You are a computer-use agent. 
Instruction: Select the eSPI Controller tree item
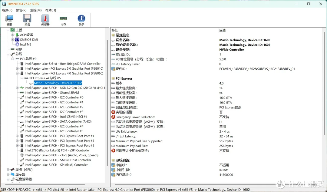point(57,150)
